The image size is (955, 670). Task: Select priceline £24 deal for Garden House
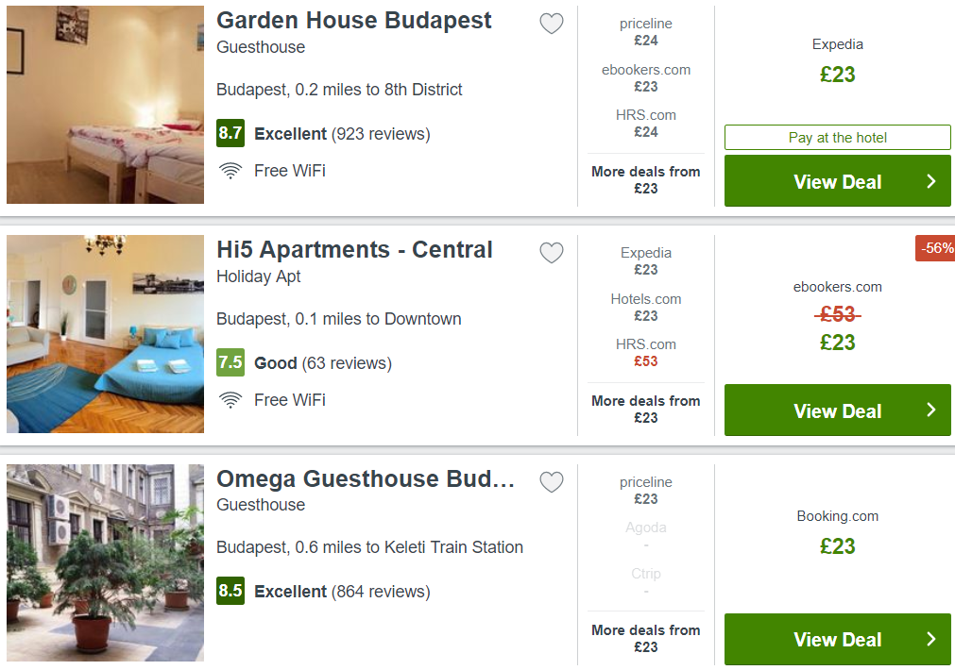point(645,32)
